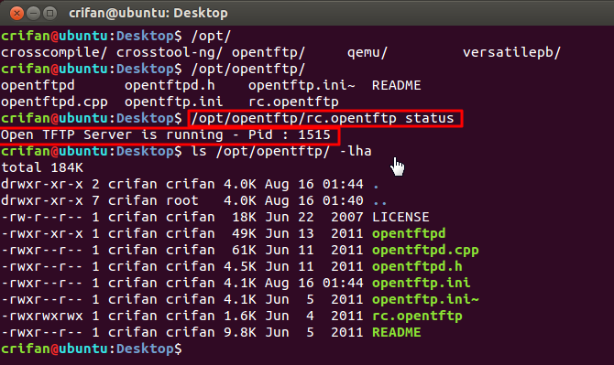Click 'qemu/' in the completion list

pos(367,52)
